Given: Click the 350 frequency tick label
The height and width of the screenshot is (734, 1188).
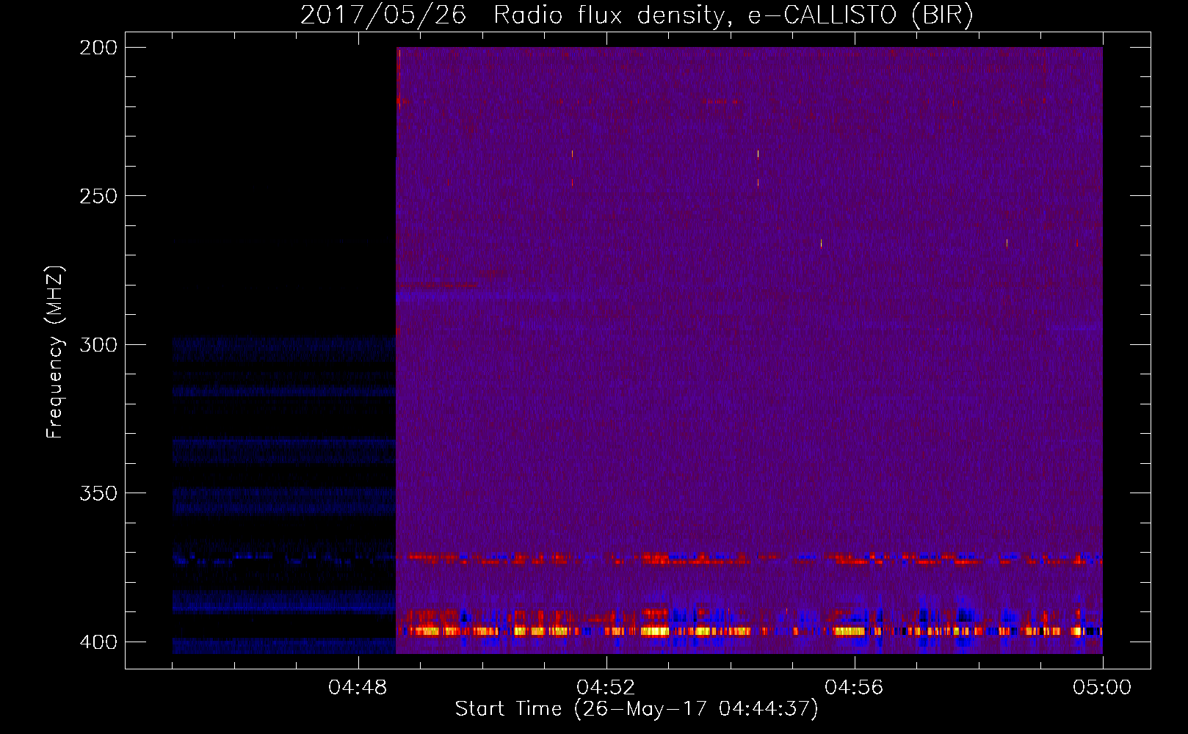Looking at the screenshot, I should (98, 493).
